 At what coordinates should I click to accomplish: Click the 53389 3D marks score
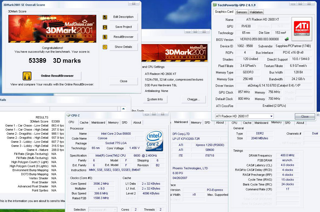[55, 61]
